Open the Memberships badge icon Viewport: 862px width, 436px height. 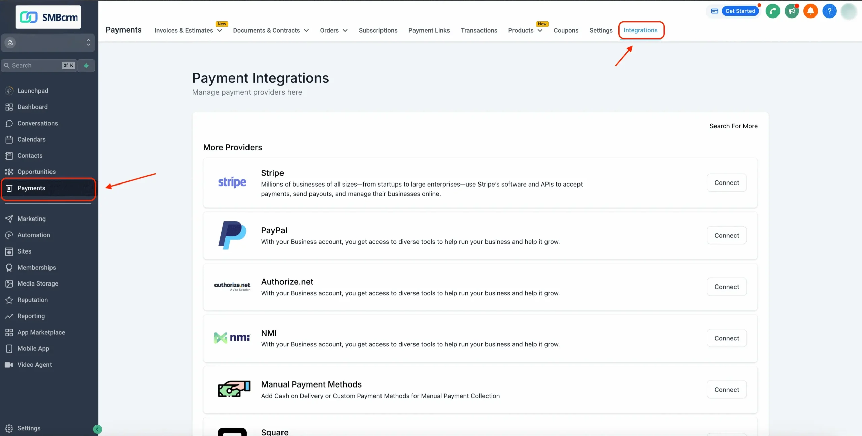(9, 268)
